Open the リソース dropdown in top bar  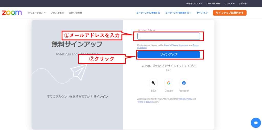[x=230, y=4]
